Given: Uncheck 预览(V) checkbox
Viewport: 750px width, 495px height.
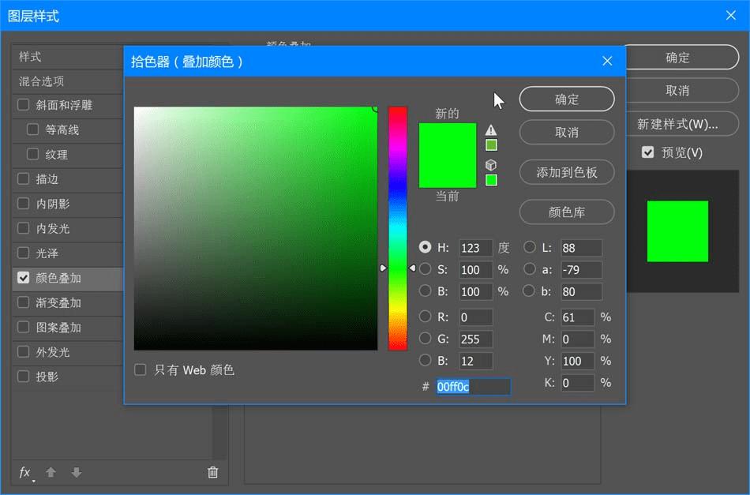Looking at the screenshot, I should click(x=647, y=152).
